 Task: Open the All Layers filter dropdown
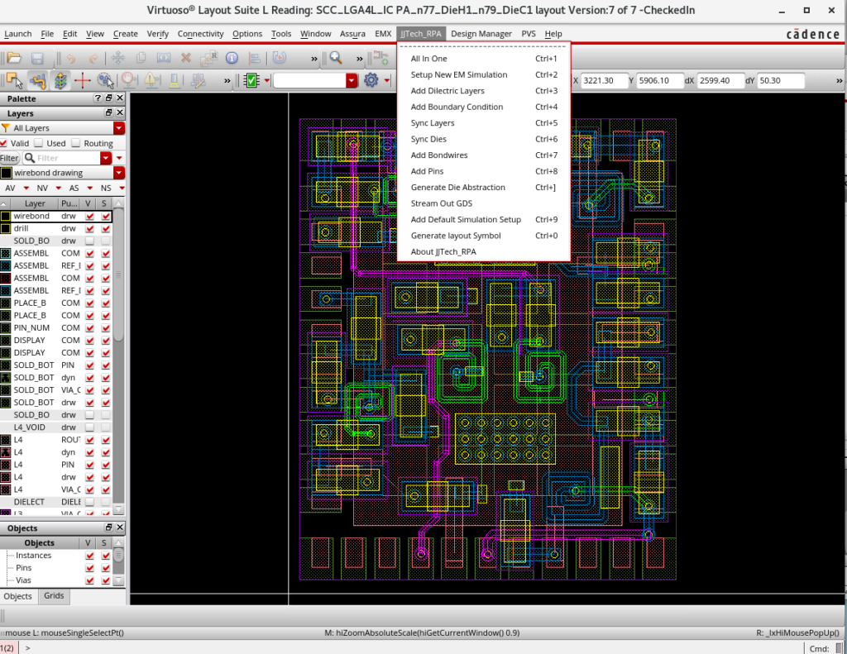click(x=119, y=128)
